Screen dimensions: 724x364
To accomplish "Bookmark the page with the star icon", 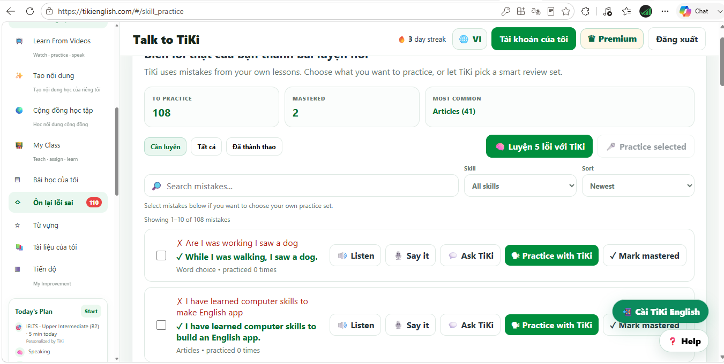I will pyautogui.click(x=566, y=11).
